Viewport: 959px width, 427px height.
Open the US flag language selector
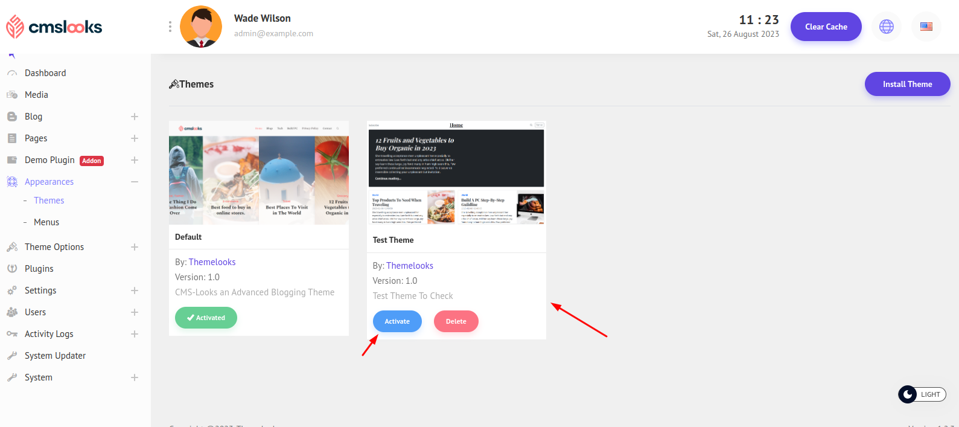click(926, 27)
